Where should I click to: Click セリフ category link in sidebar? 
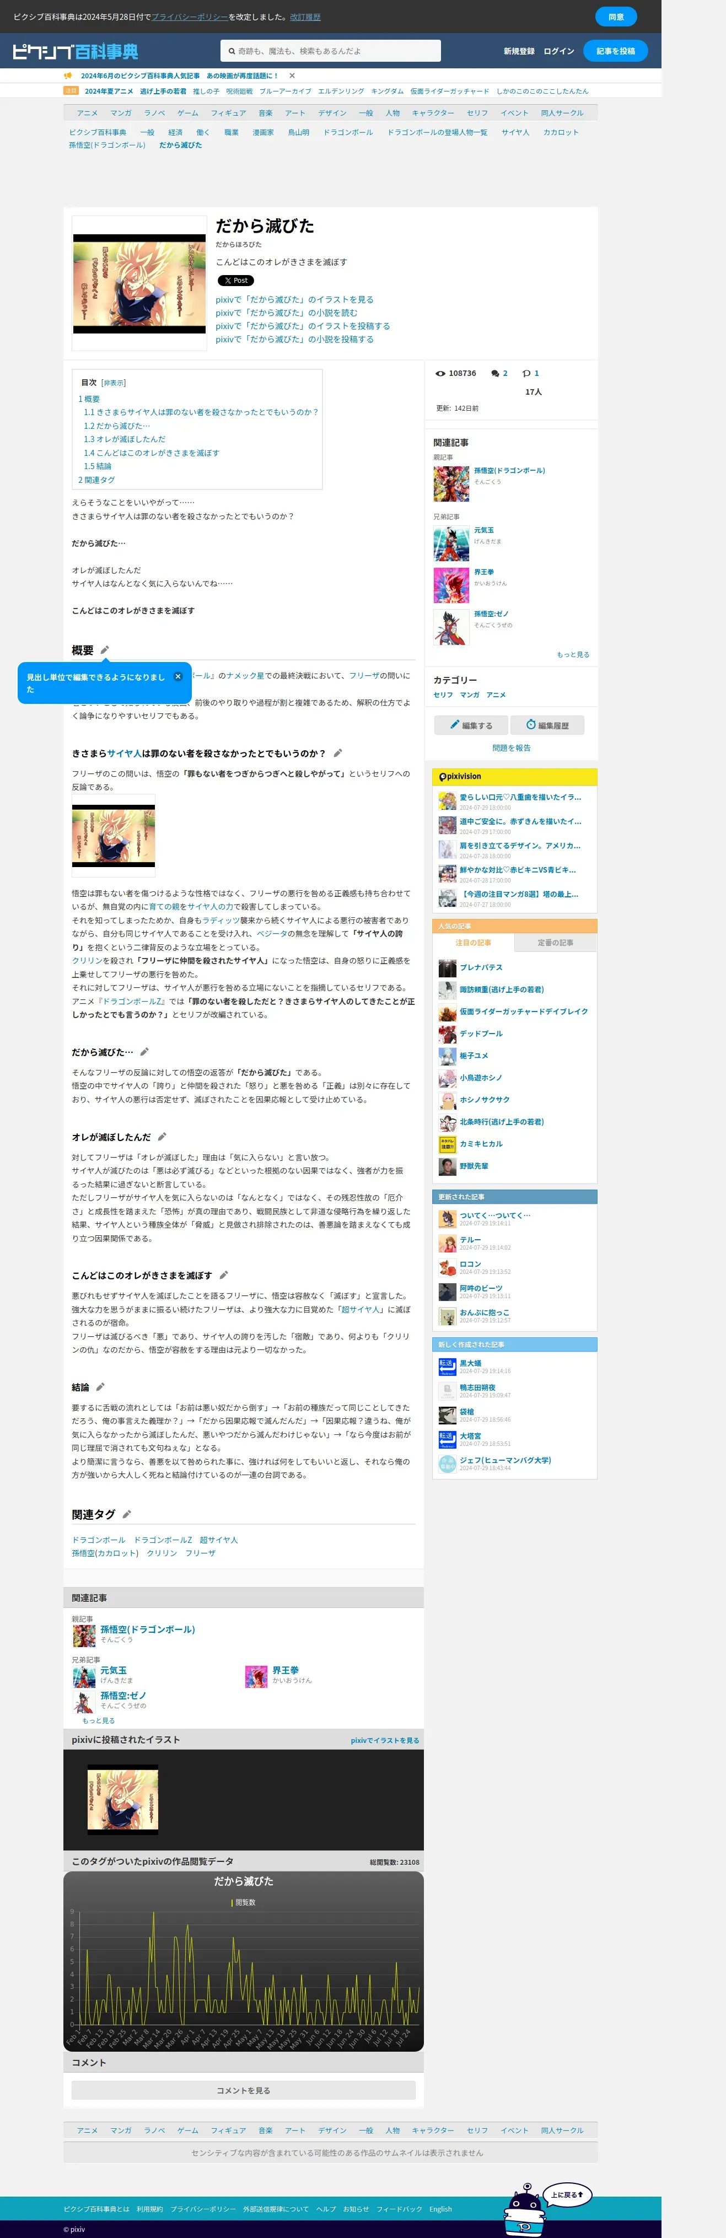[443, 695]
